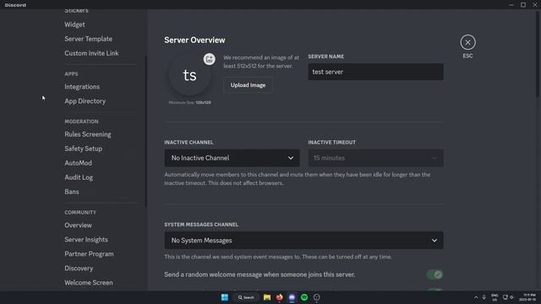541x304 pixels.
Task: Open the Windows Start menu
Action: 225,297
